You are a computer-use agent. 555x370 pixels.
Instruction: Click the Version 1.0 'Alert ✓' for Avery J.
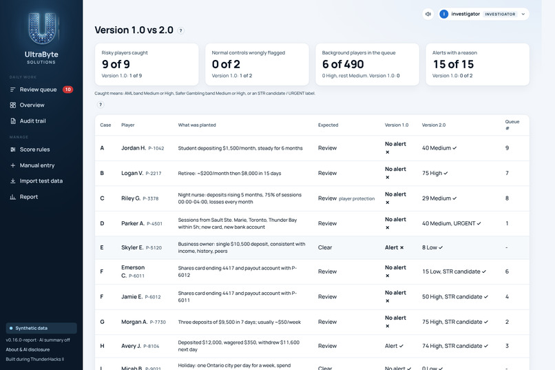coord(394,346)
